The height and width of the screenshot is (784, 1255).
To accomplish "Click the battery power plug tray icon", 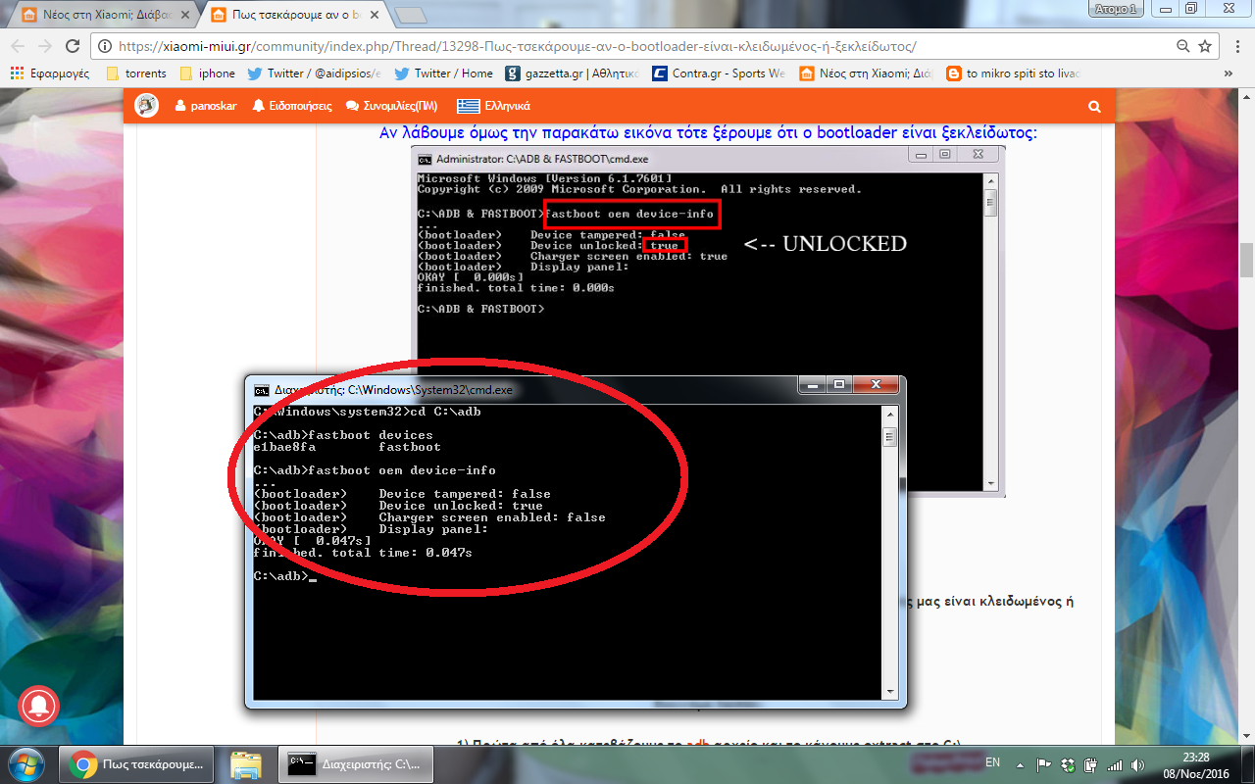I will tap(1089, 763).
